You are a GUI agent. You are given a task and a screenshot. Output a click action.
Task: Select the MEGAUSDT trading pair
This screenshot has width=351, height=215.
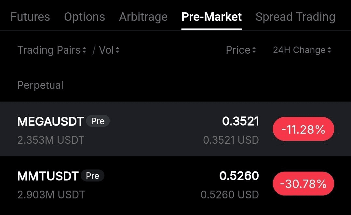(50, 121)
